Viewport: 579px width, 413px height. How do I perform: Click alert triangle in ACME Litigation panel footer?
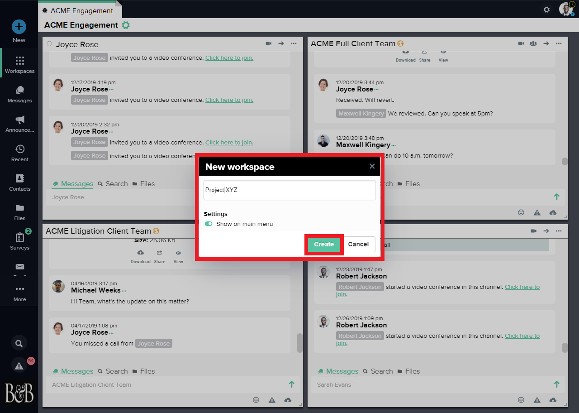pyautogui.click(x=272, y=400)
